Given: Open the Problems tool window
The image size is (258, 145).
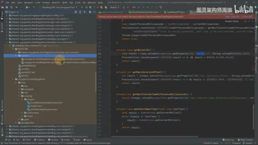Looking at the screenshot, I should (39, 140).
